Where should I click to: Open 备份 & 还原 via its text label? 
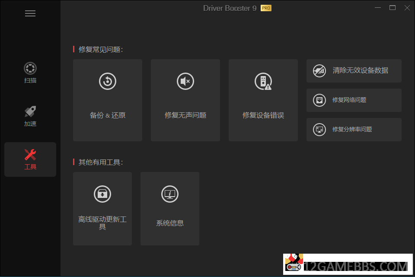click(108, 115)
